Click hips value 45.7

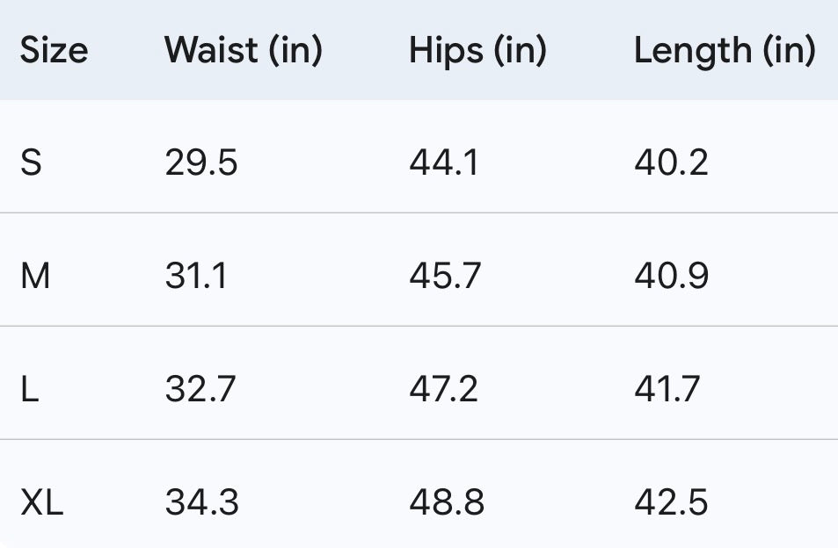tap(445, 277)
